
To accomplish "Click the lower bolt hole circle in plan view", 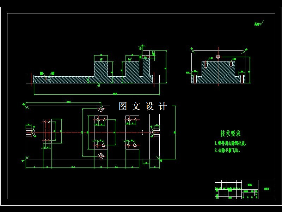I will [x=101, y=156].
